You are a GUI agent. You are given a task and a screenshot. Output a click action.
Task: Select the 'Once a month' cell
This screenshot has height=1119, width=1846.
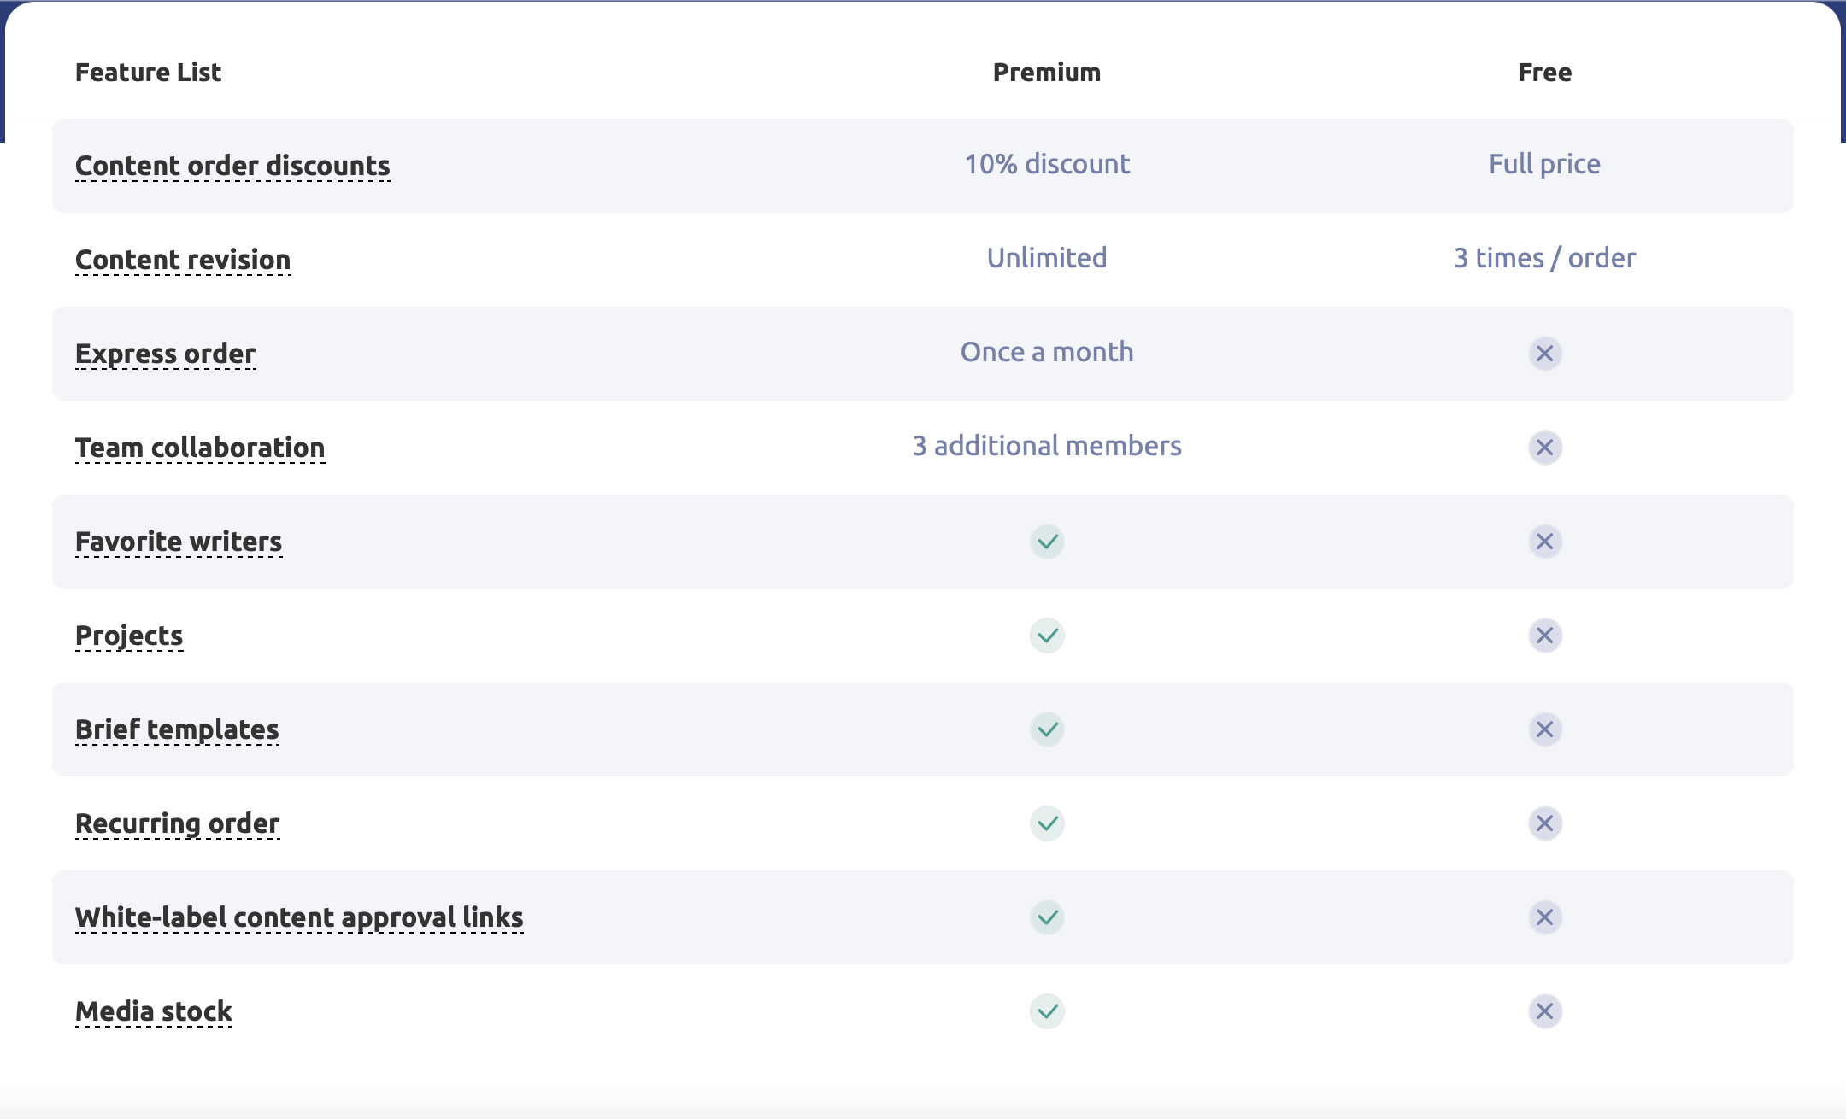[1047, 352]
